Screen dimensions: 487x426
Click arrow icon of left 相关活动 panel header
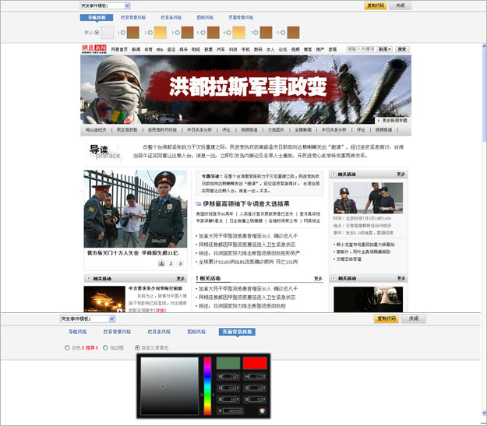click(89, 279)
